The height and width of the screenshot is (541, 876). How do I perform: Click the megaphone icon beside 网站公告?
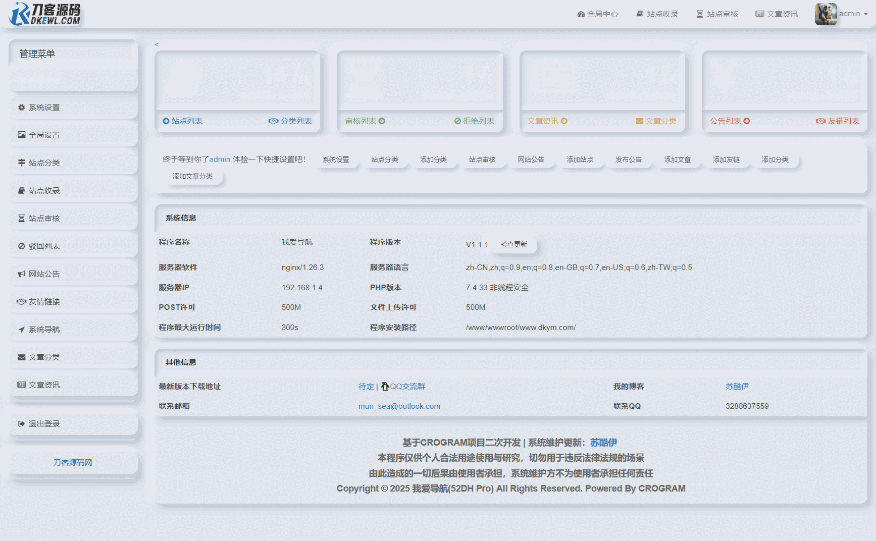[21, 274]
